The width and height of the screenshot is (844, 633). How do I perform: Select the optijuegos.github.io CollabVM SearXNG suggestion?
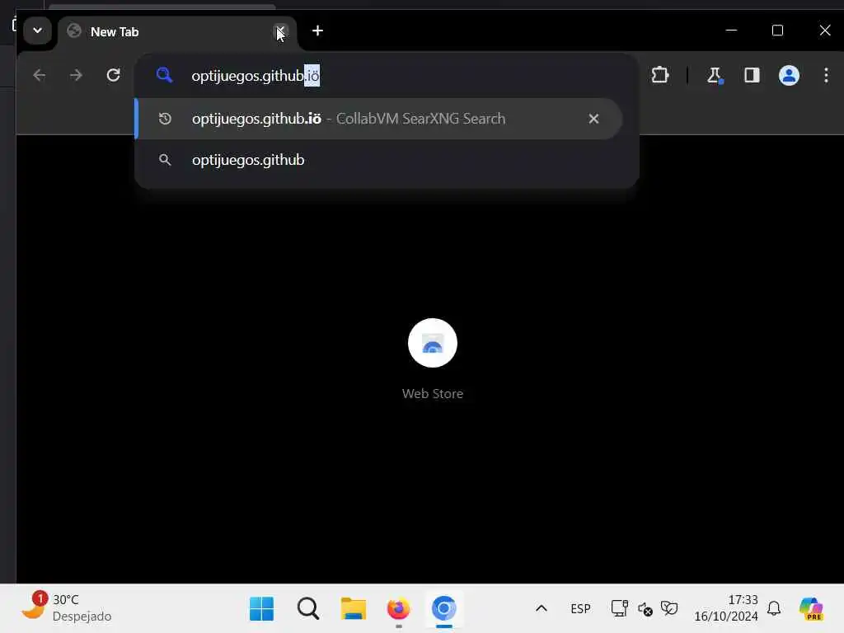tap(378, 119)
